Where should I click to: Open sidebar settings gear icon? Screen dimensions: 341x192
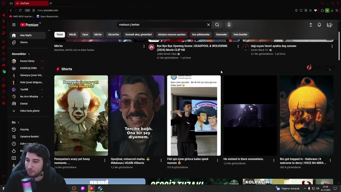point(4,103)
